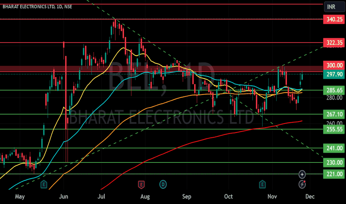
Task: Click the dividend D marker in August
Action: [163, 184]
